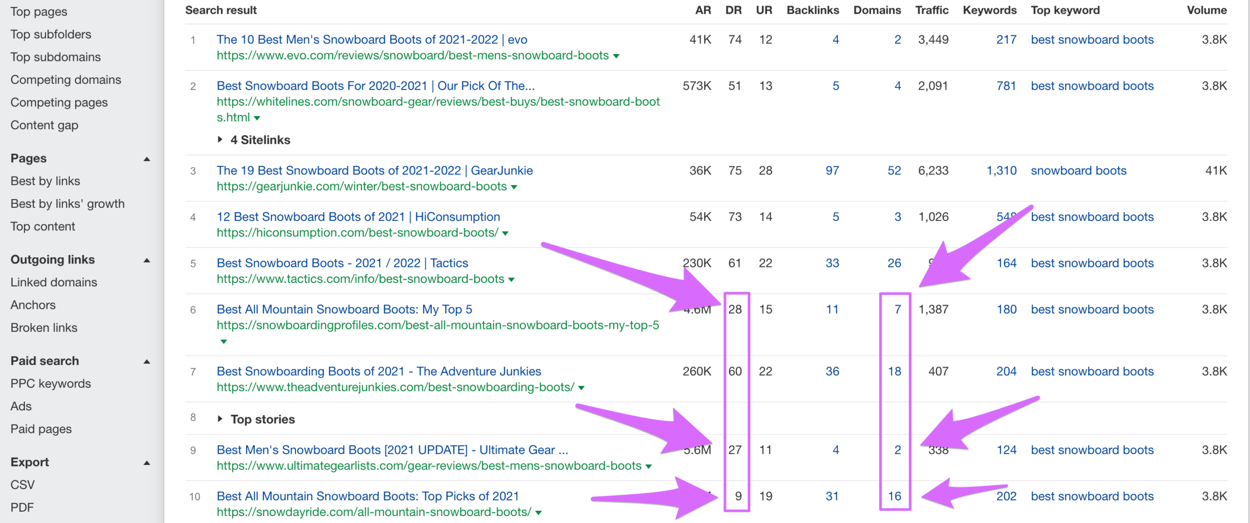Click Tactics' 26 domains count

894,263
